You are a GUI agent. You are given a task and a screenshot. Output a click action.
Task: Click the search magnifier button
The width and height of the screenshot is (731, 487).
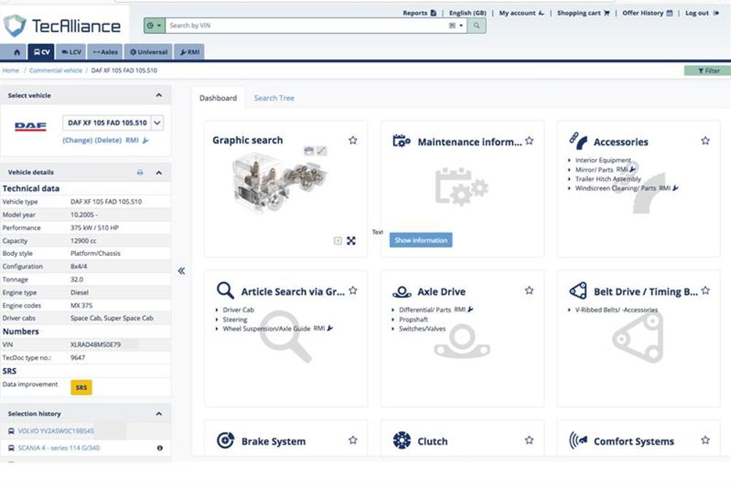476,26
